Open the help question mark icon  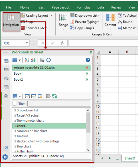88,60
